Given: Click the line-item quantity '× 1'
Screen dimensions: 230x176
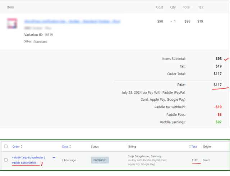Looking at the screenshot, I should (x=173, y=22).
